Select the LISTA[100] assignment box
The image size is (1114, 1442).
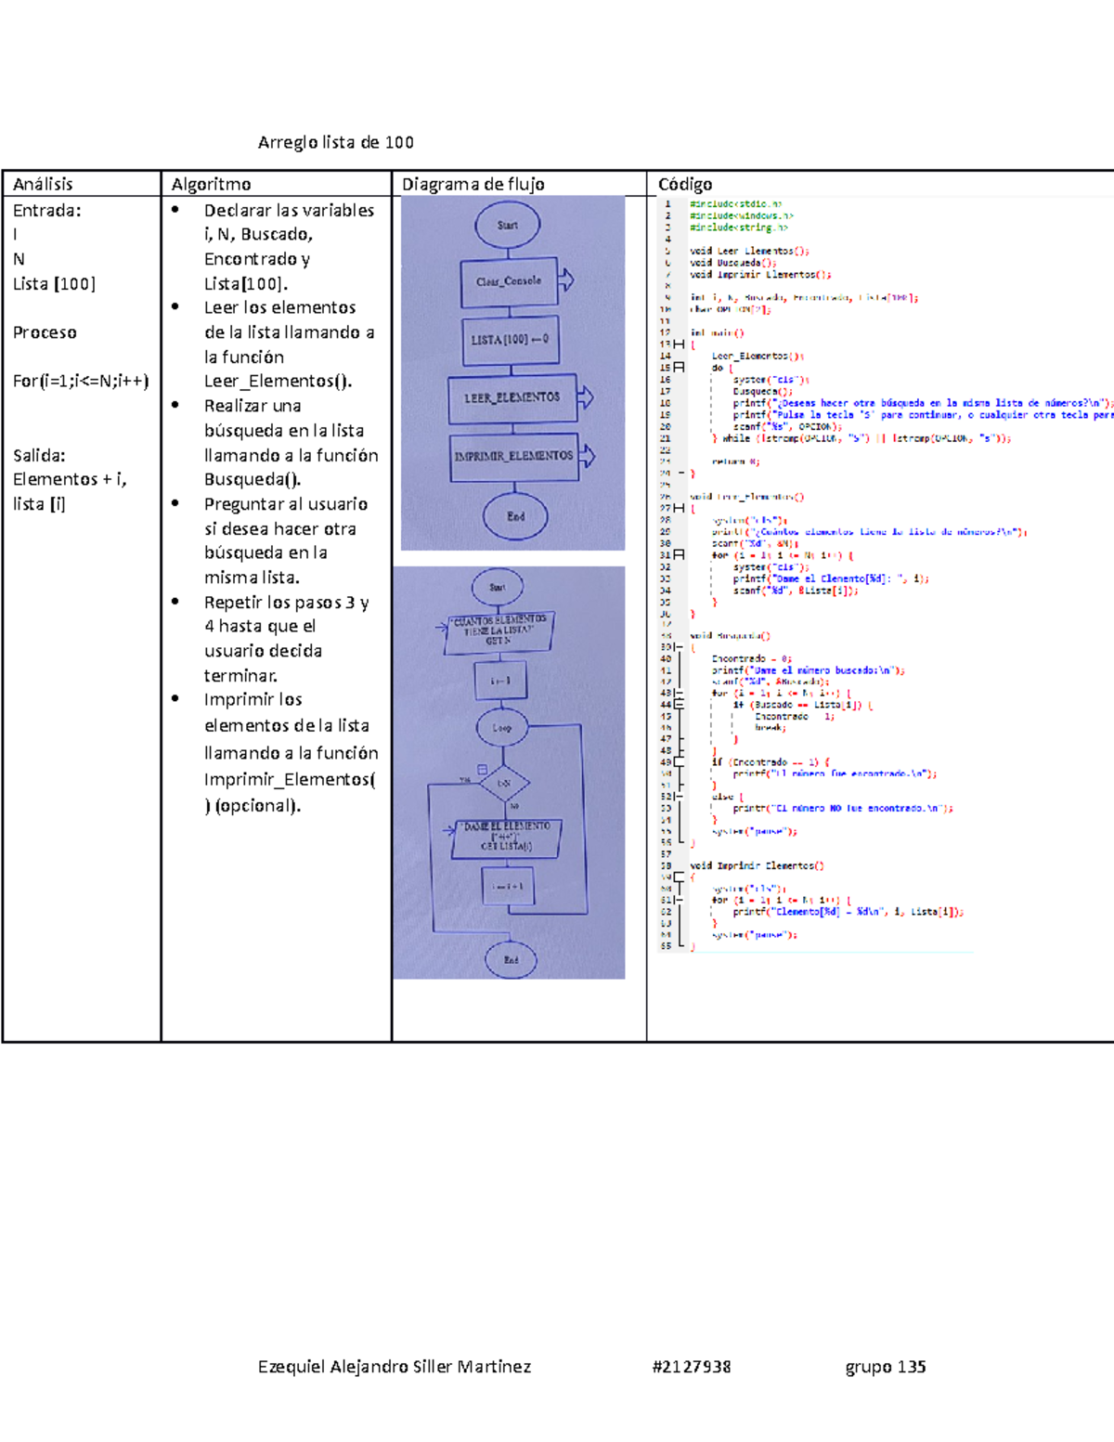509,340
